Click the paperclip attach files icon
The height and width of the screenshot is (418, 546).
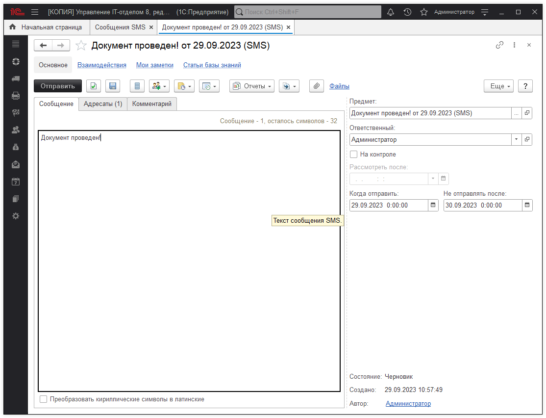click(x=317, y=86)
